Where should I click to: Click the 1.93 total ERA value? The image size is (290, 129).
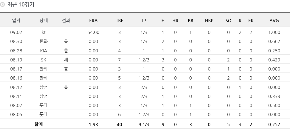click(x=93, y=125)
